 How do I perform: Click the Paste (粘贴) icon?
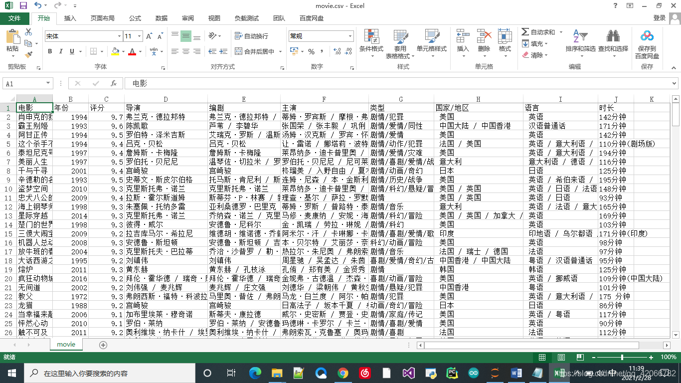[x=12, y=37]
